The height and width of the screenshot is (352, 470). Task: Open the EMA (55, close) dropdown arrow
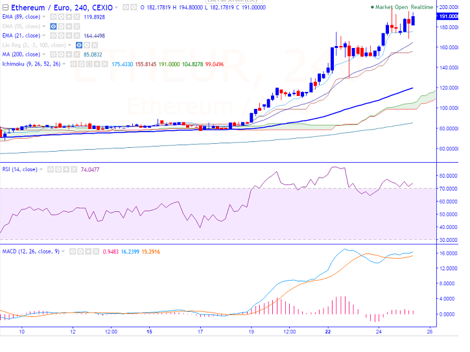pyautogui.click(x=44, y=27)
